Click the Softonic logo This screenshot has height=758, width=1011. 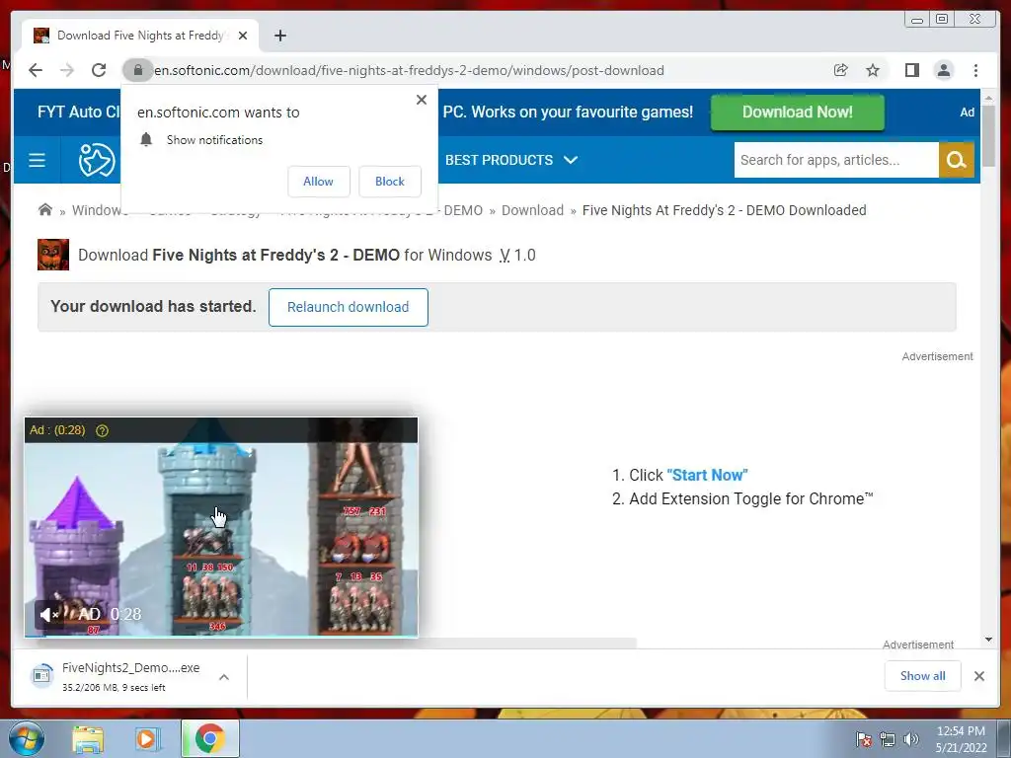click(x=96, y=160)
